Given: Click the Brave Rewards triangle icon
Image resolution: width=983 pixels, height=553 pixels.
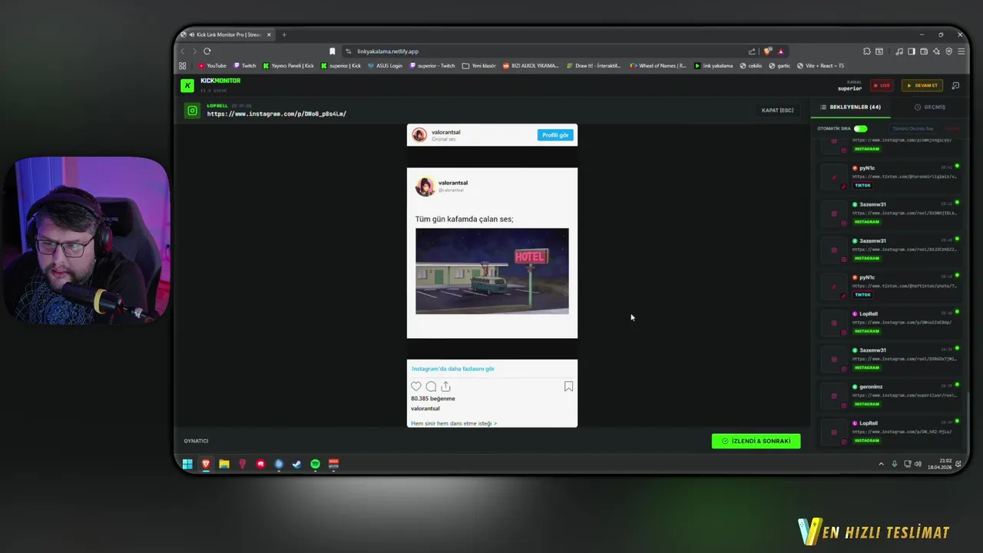Looking at the screenshot, I should point(781,51).
